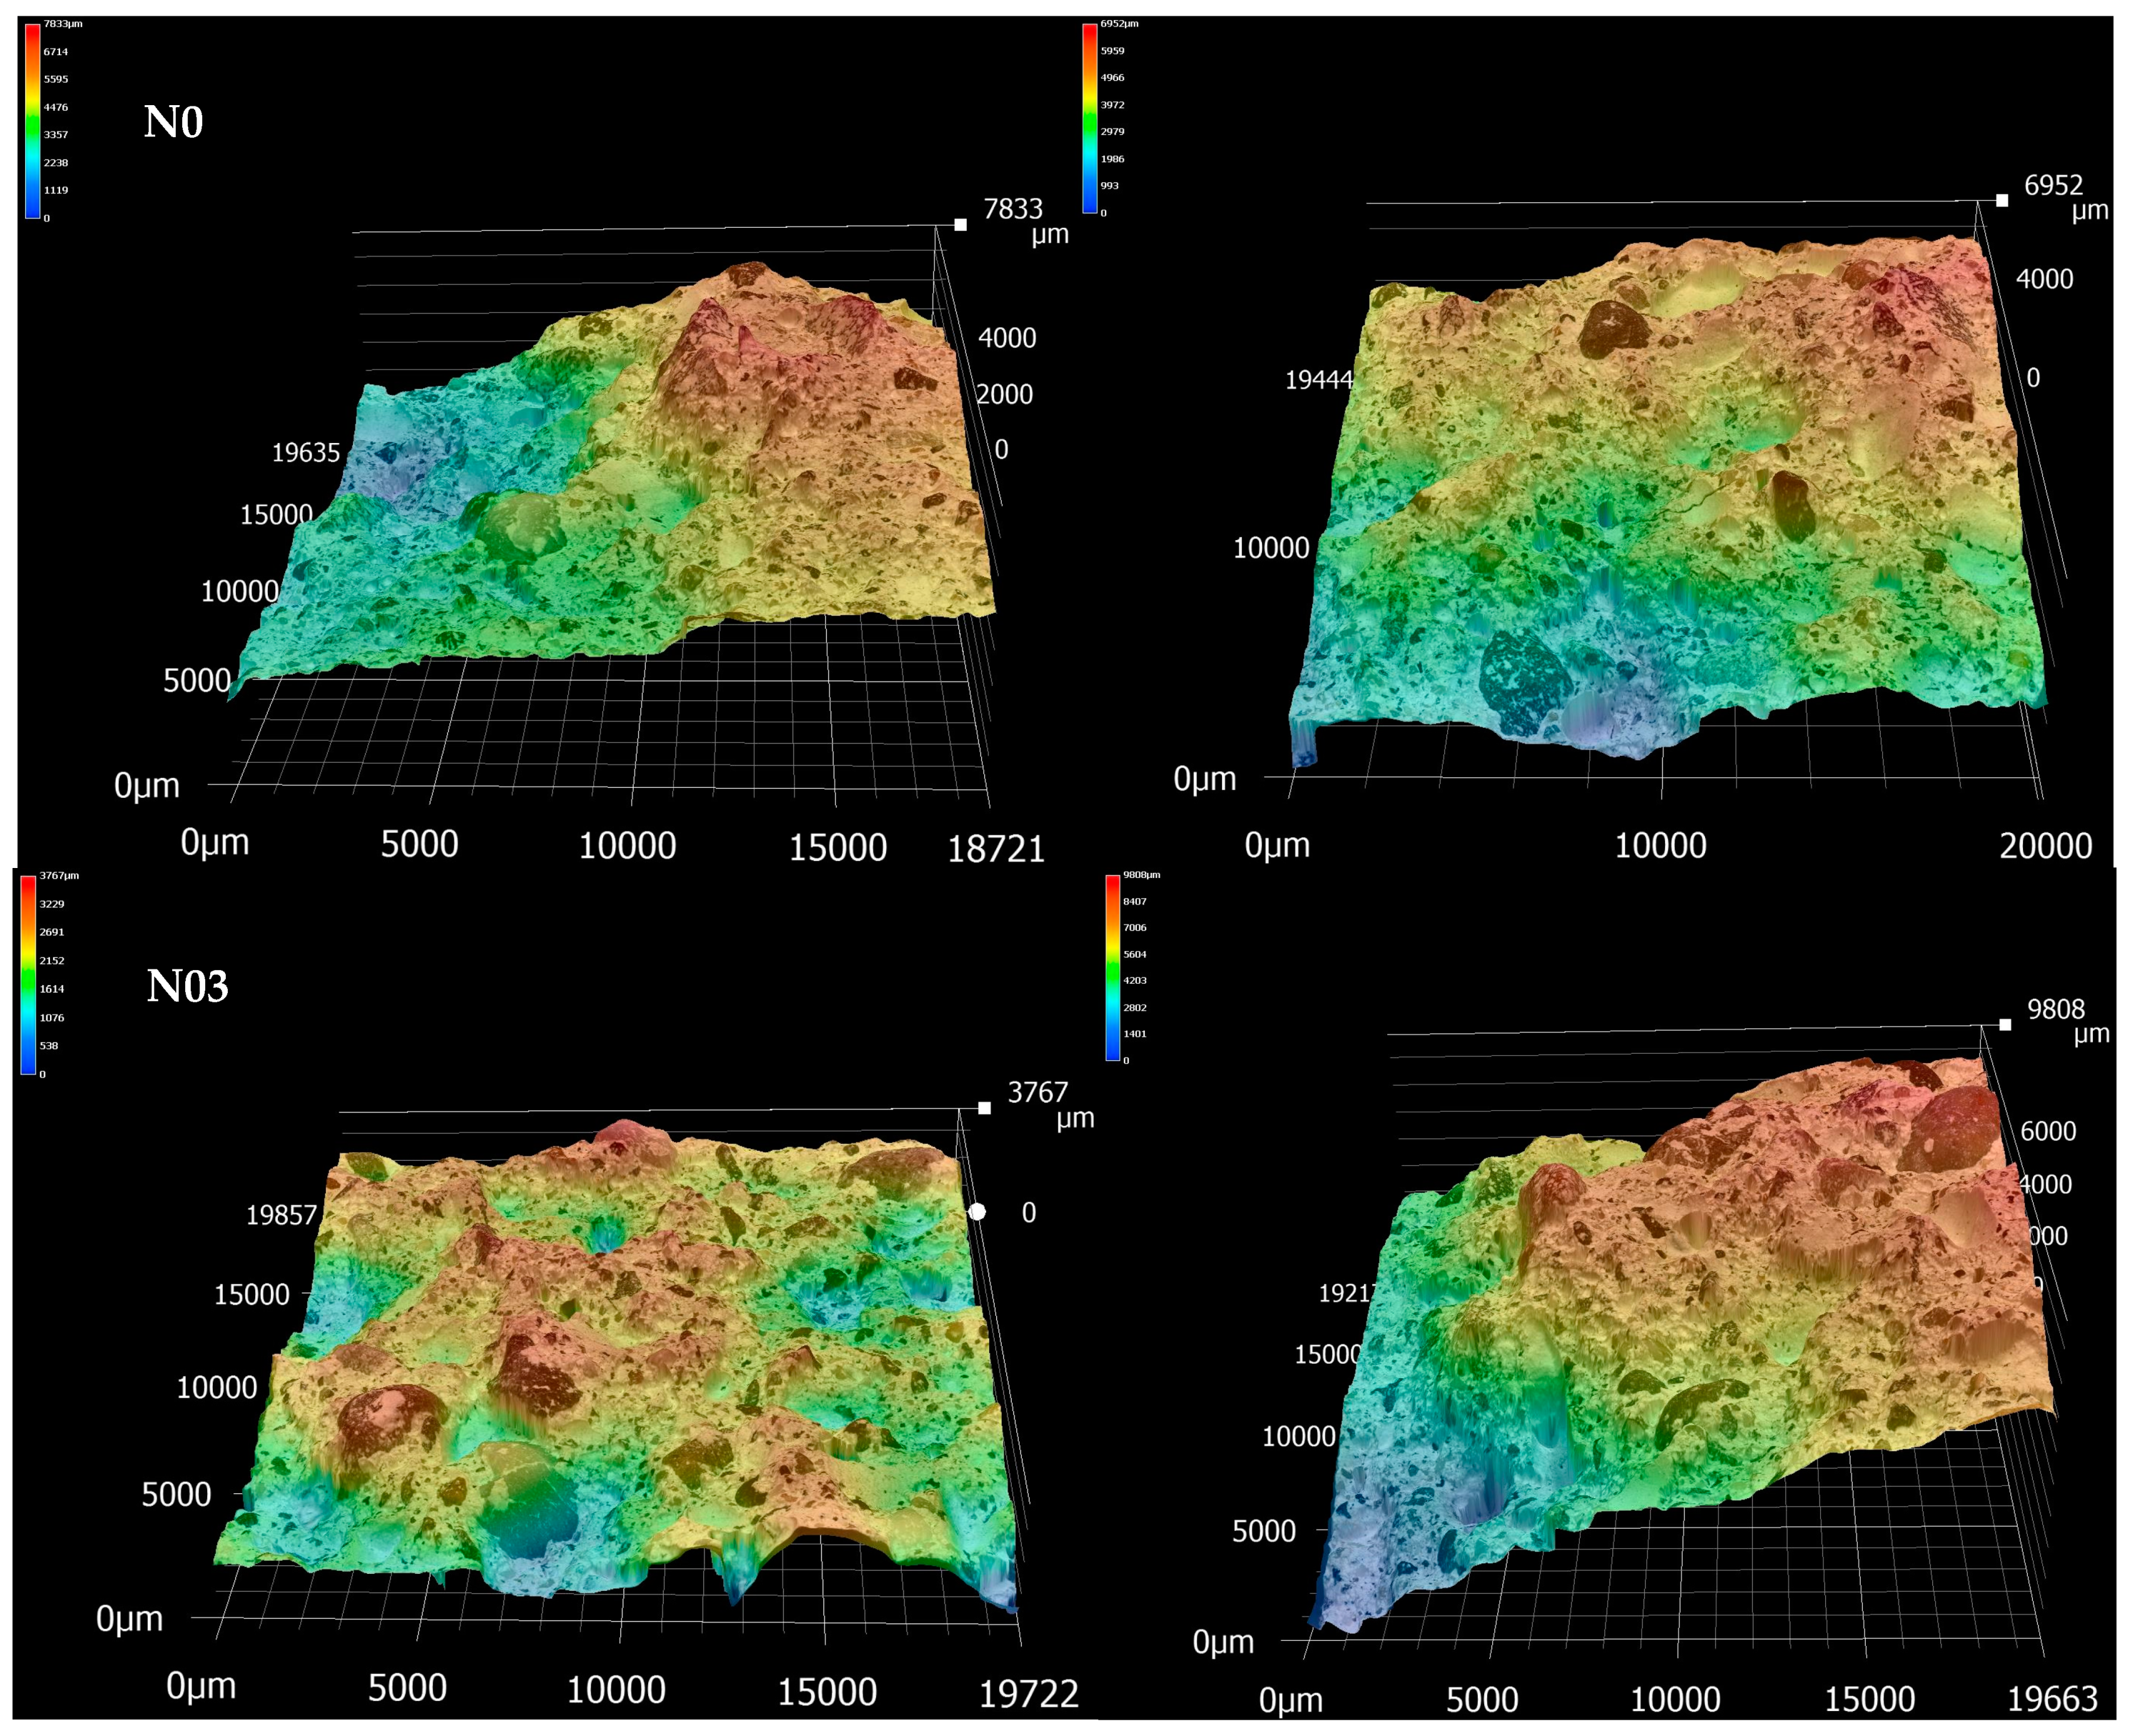
Task: Click the white circle marker next to 0
Action: point(977,1212)
